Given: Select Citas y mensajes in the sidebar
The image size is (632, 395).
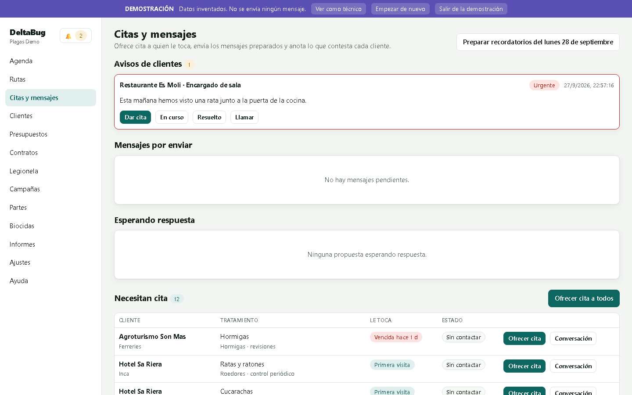Looking at the screenshot, I should point(50,98).
